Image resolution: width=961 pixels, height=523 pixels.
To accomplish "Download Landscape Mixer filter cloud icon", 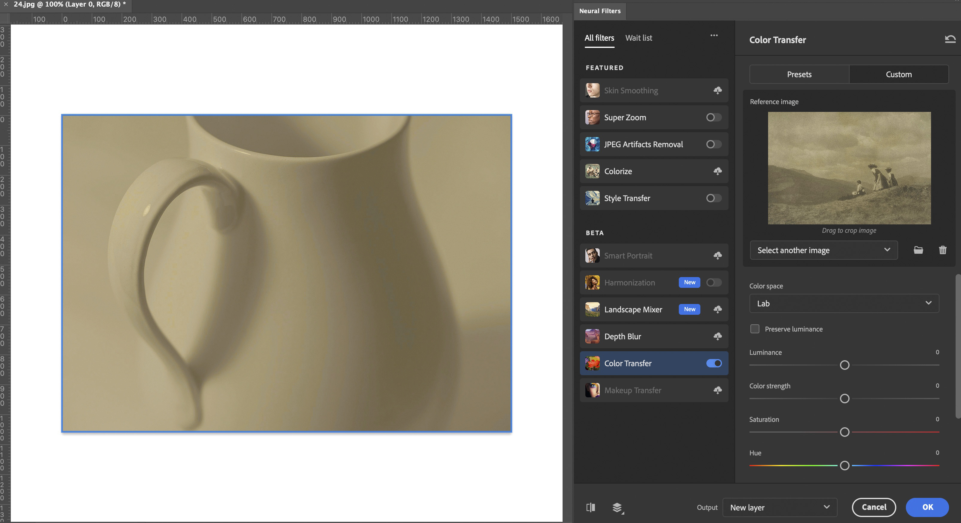I will coord(717,309).
